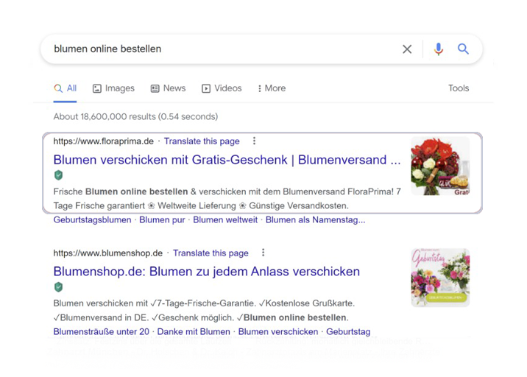Open three-dot options for floraprima.de result

[254, 141]
